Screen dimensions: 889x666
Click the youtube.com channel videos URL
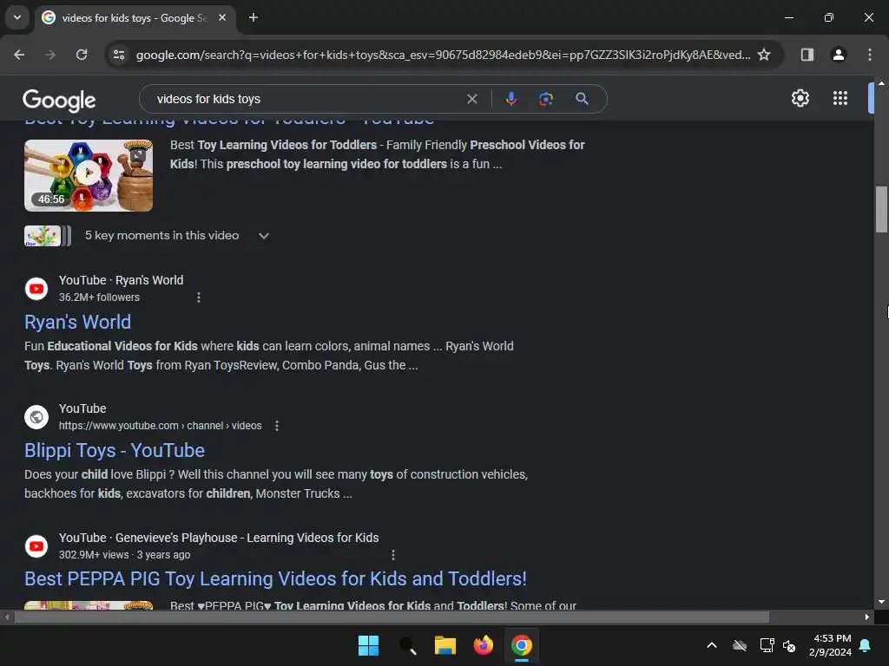coord(161,426)
